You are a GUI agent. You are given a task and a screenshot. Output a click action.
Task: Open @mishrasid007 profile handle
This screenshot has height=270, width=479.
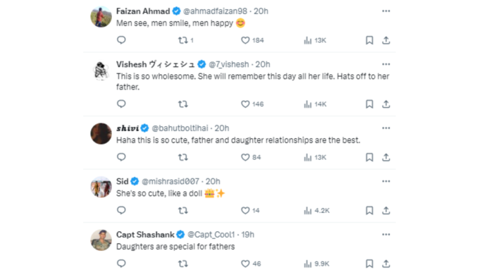coord(170,181)
